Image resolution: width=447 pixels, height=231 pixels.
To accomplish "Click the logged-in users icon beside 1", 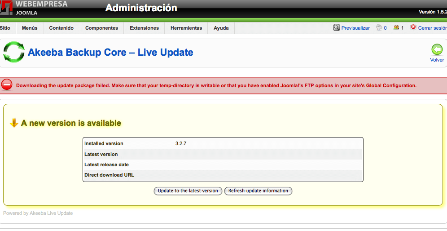I will (x=396, y=28).
